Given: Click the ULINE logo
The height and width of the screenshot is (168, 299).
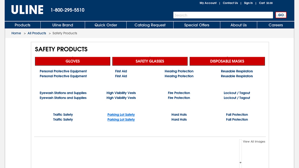Looking at the screenshot, I should click(x=27, y=10).
